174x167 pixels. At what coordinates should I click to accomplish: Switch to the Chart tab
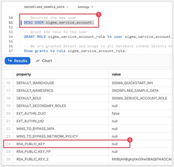[x=44, y=61]
